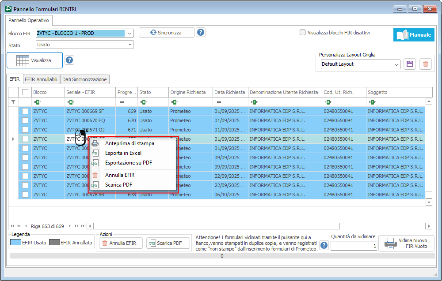Click the Sincronizza refresh button
The height and width of the screenshot is (281, 442).
coord(166,33)
